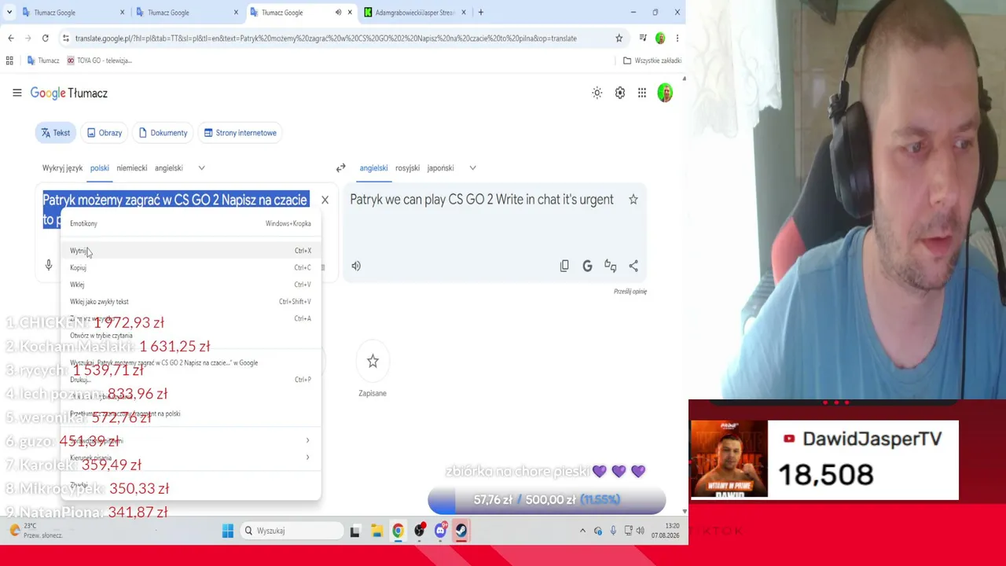This screenshot has width=1006, height=566.
Task: Choose Otwórz w trybie czytania
Action: point(191,336)
